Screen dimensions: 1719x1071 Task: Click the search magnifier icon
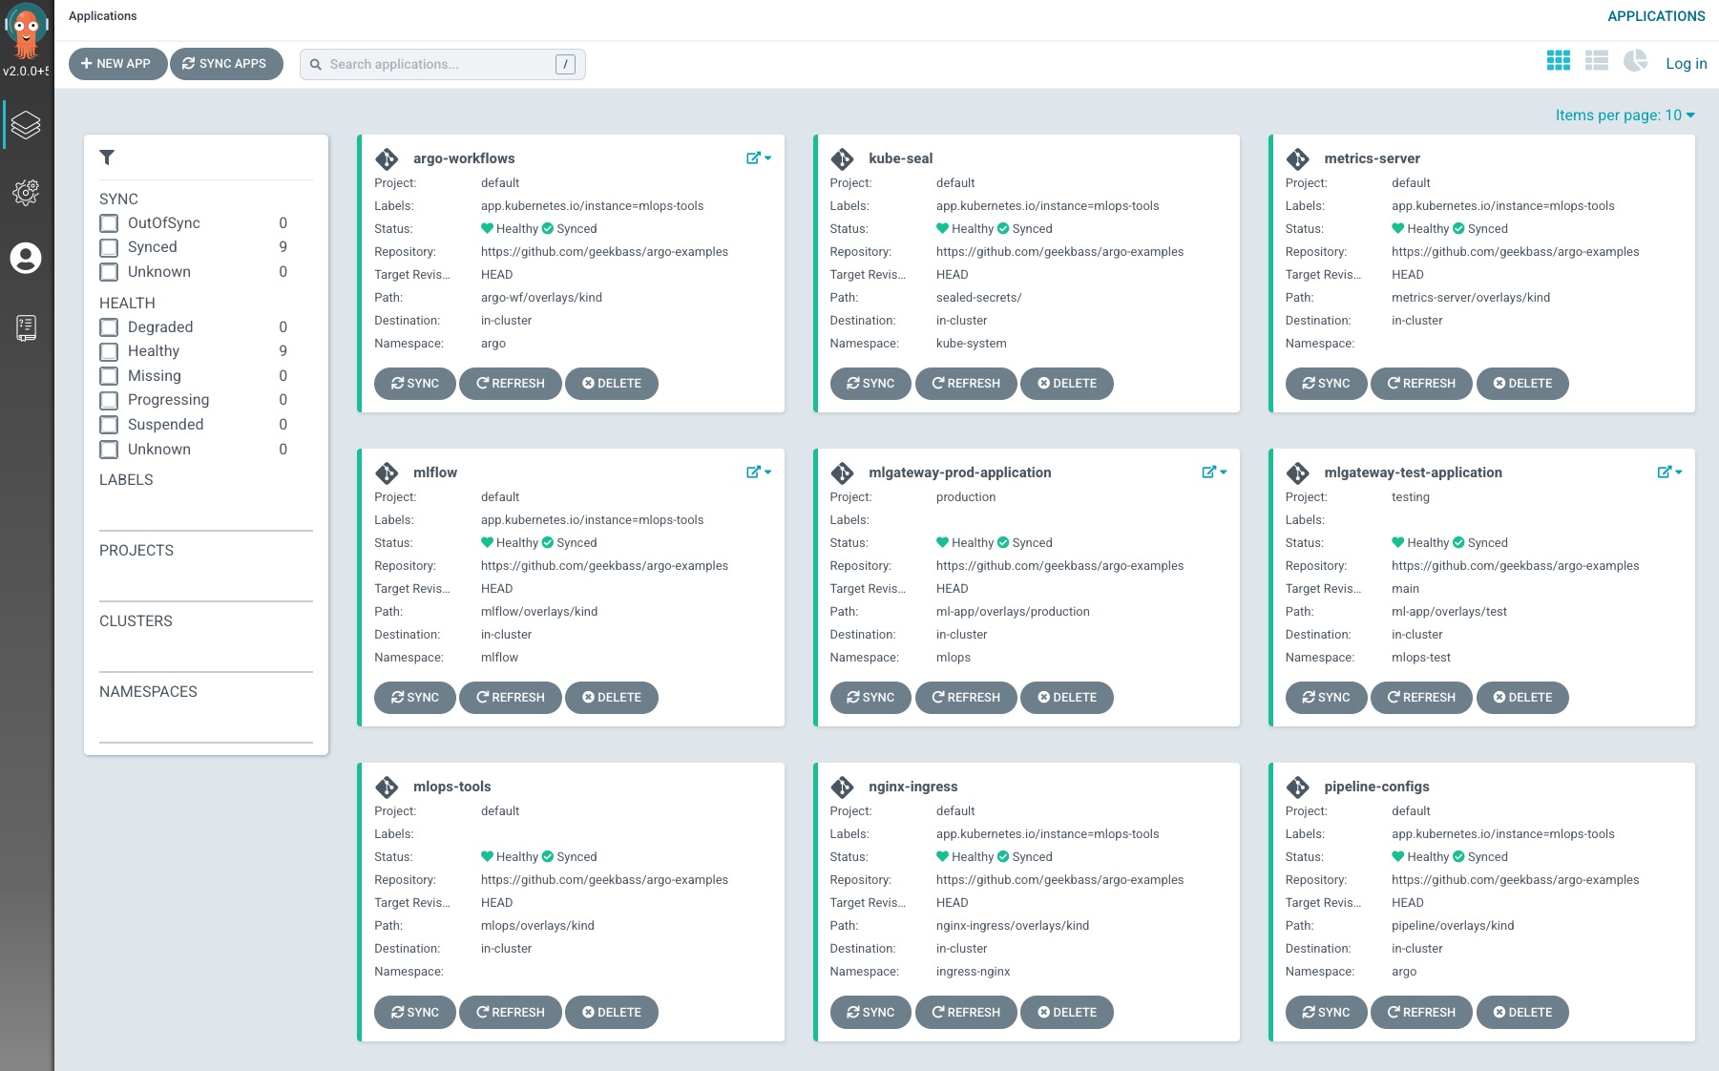coord(316,65)
